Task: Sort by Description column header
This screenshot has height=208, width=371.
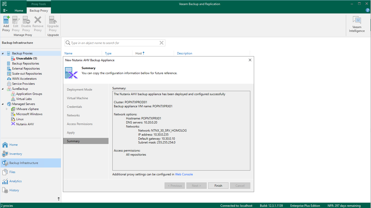Action: coord(185,53)
